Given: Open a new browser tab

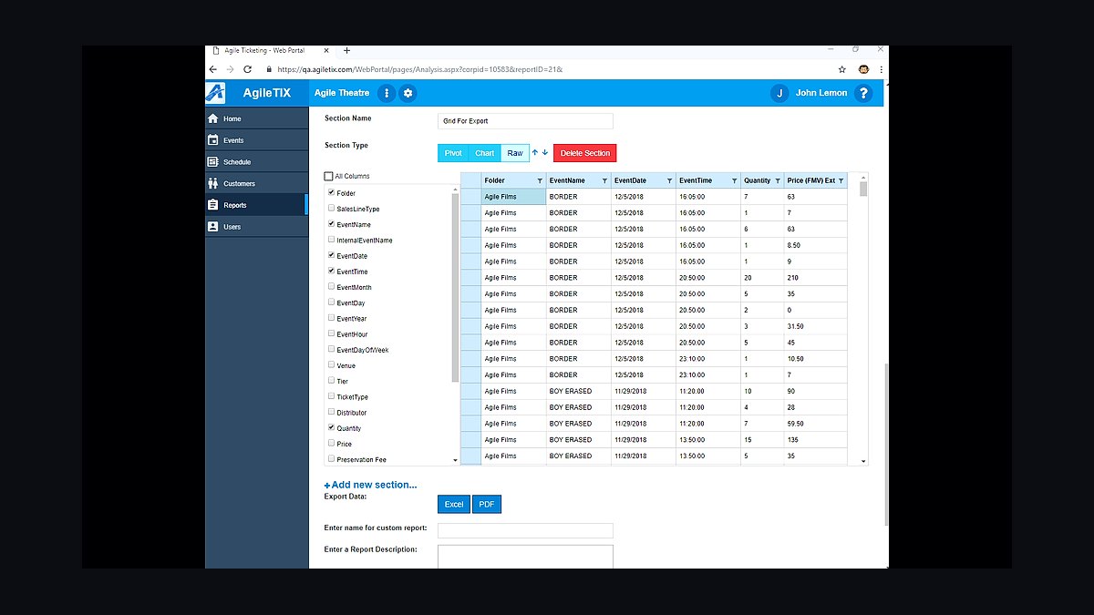Looking at the screenshot, I should 346,50.
